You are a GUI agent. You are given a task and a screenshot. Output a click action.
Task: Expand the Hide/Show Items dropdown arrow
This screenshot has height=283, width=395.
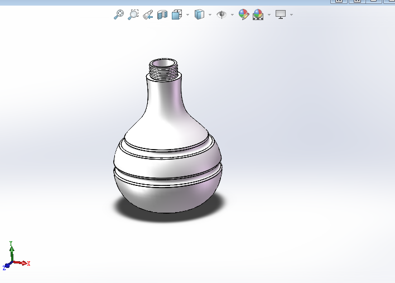[232, 15]
